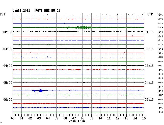Click the DC offset value -254
Image resolution: width=164 pixels, height=125 pixels.
click(x=160, y=32)
